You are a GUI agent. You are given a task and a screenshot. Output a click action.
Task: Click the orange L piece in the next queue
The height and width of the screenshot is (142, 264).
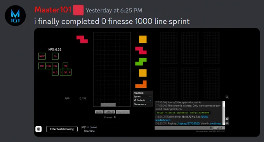click(141, 84)
